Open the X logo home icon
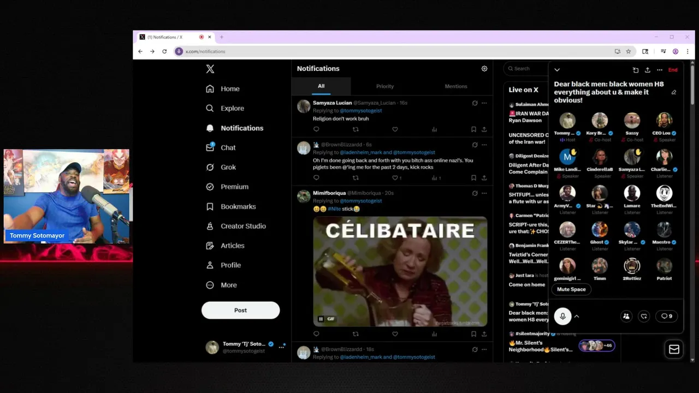 (x=210, y=69)
